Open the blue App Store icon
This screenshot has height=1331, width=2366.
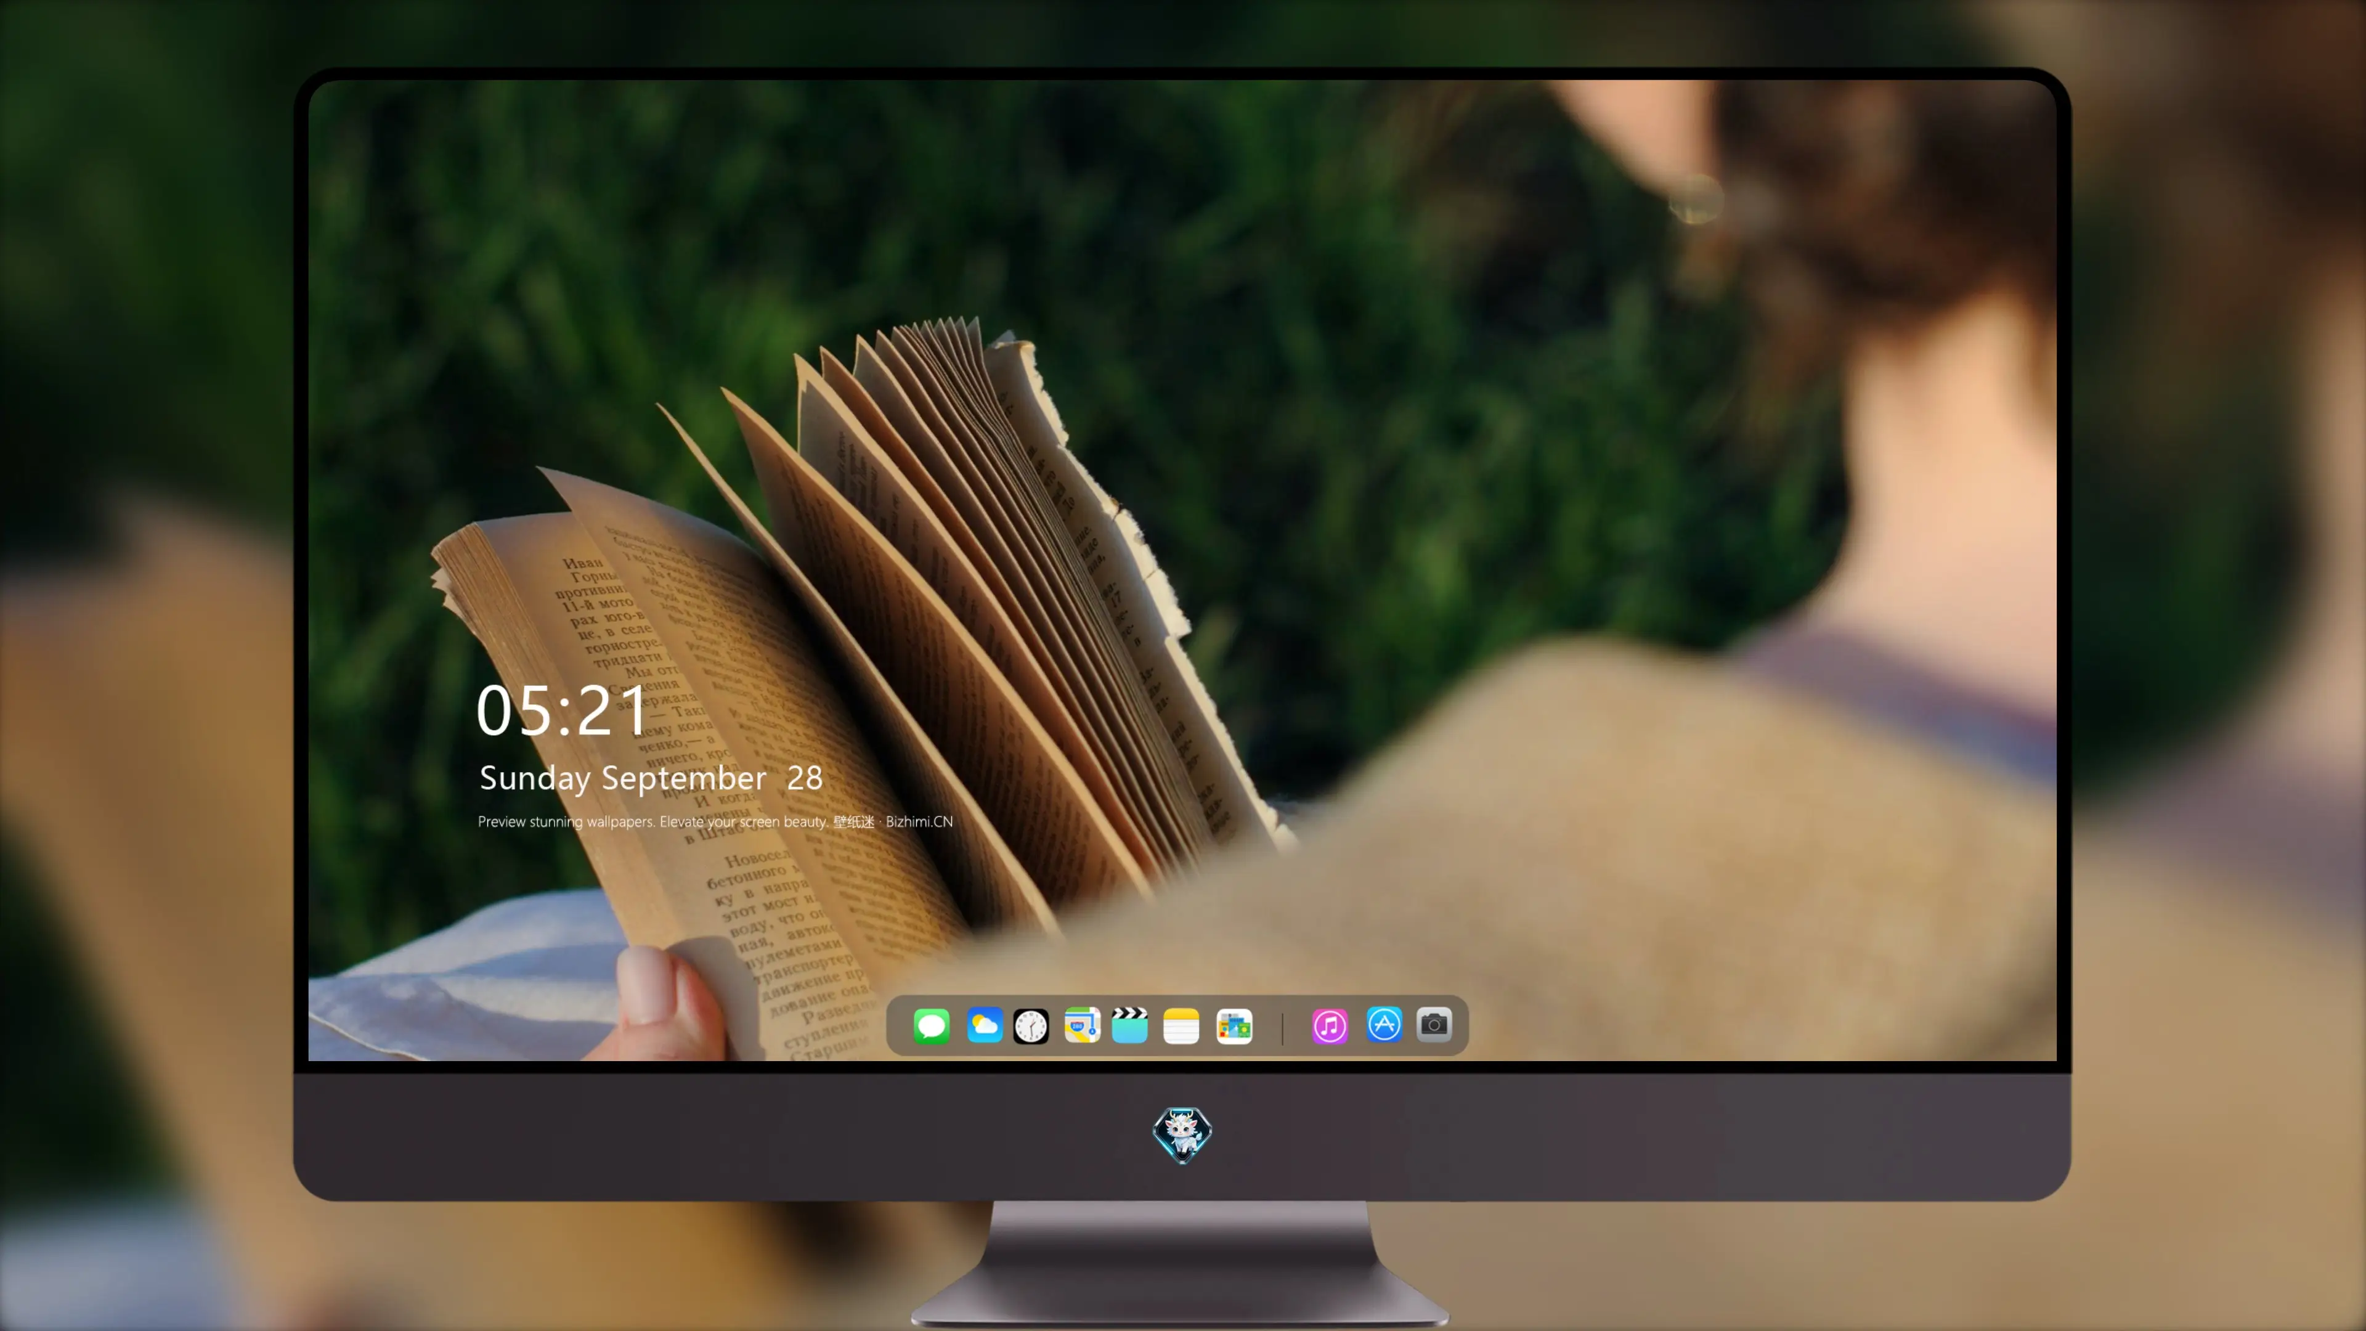pyautogui.click(x=1384, y=1024)
